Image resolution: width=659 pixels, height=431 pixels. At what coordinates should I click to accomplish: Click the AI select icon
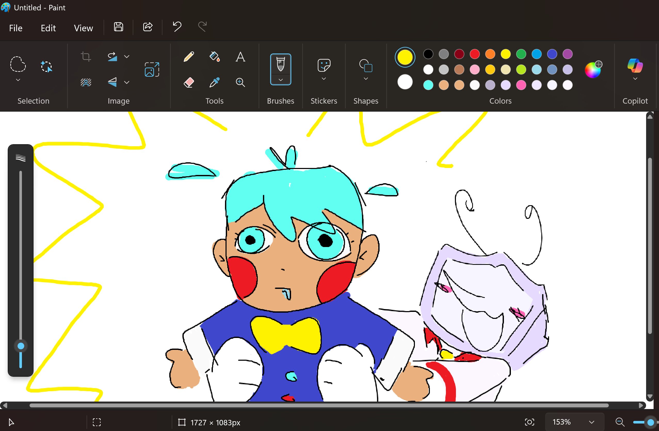pos(46,67)
